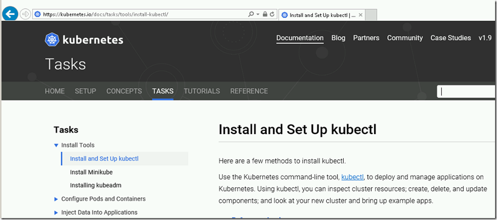Click the 'Install Tools' sidebar label
497x220 pixels.
(x=78, y=145)
